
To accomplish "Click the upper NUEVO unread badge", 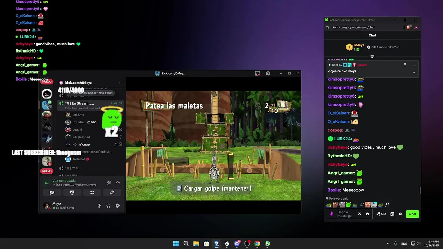I will pyautogui.click(x=47, y=82).
